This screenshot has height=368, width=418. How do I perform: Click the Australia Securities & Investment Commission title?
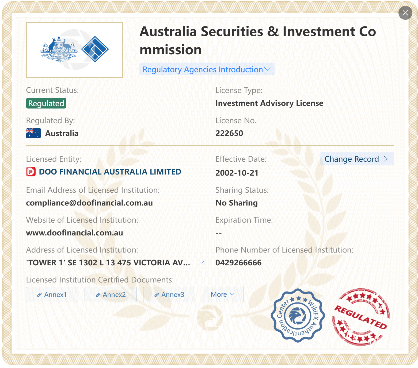(258, 41)
